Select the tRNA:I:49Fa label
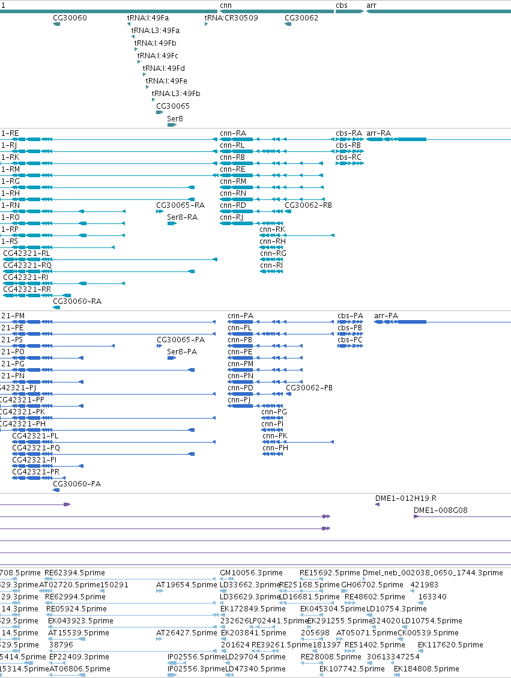This screenshot has height=678, width=511. click(x=148, y=18)
